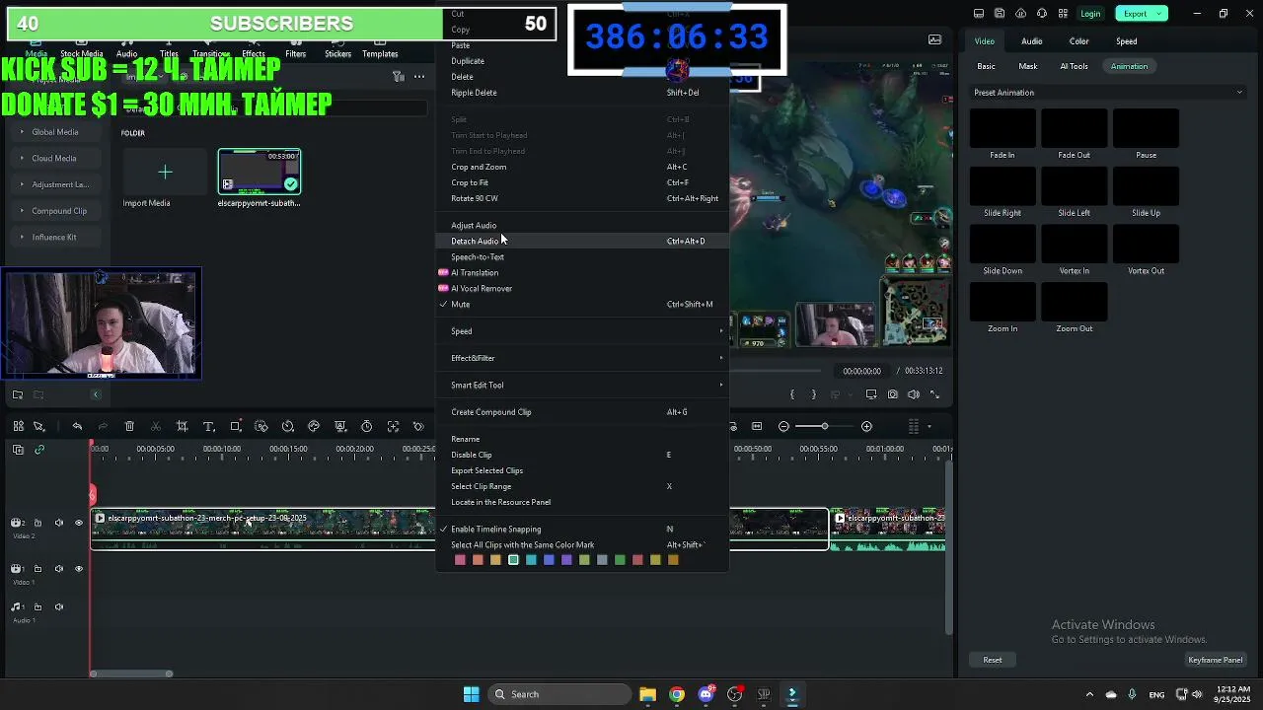Click the support headset icon in title bar

pos(1042,13)
